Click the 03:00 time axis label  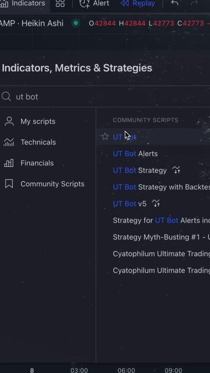tap(79, 370)
